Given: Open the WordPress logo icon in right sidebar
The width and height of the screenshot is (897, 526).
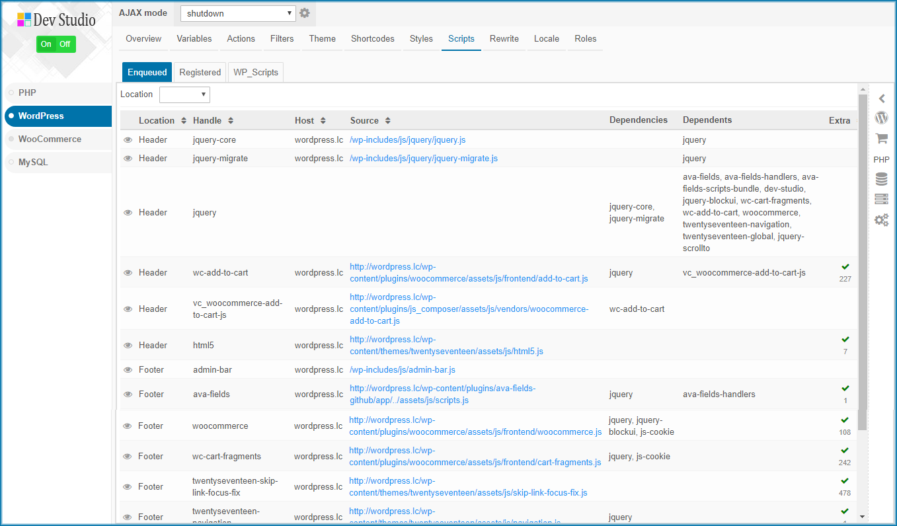Looking at the screenshot, I should pos(881,118).
